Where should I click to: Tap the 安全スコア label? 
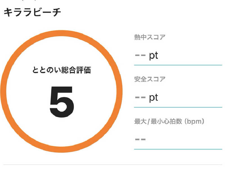[149, 79]
